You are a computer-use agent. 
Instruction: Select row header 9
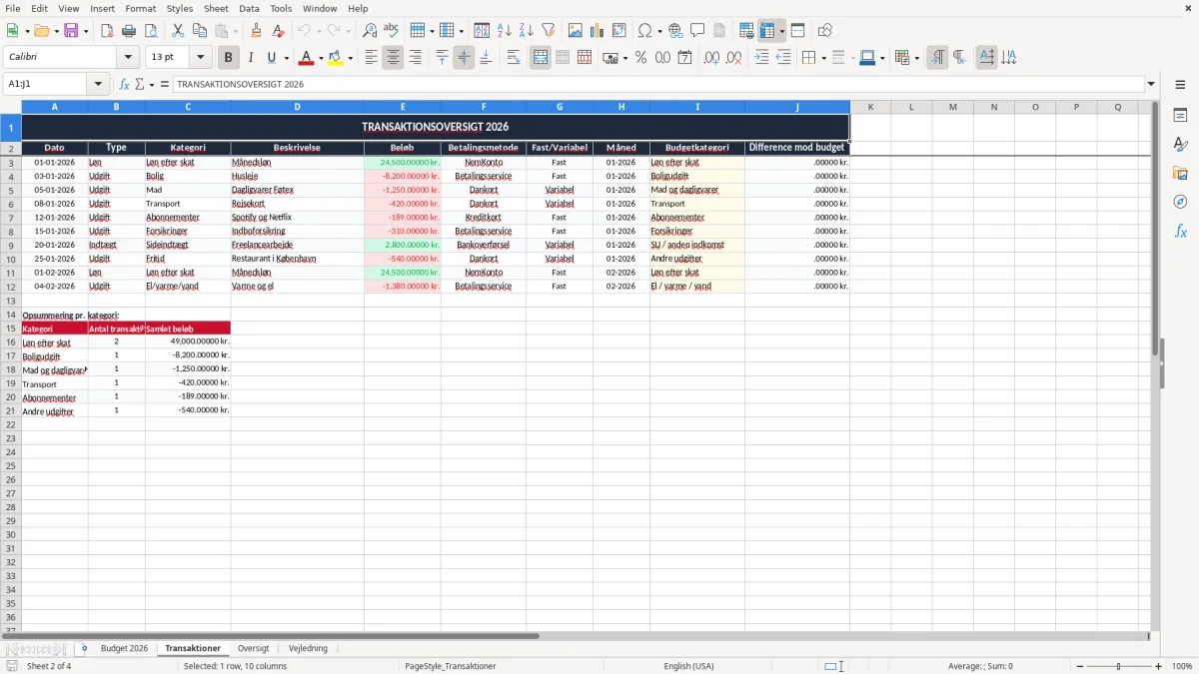point(11,245)
